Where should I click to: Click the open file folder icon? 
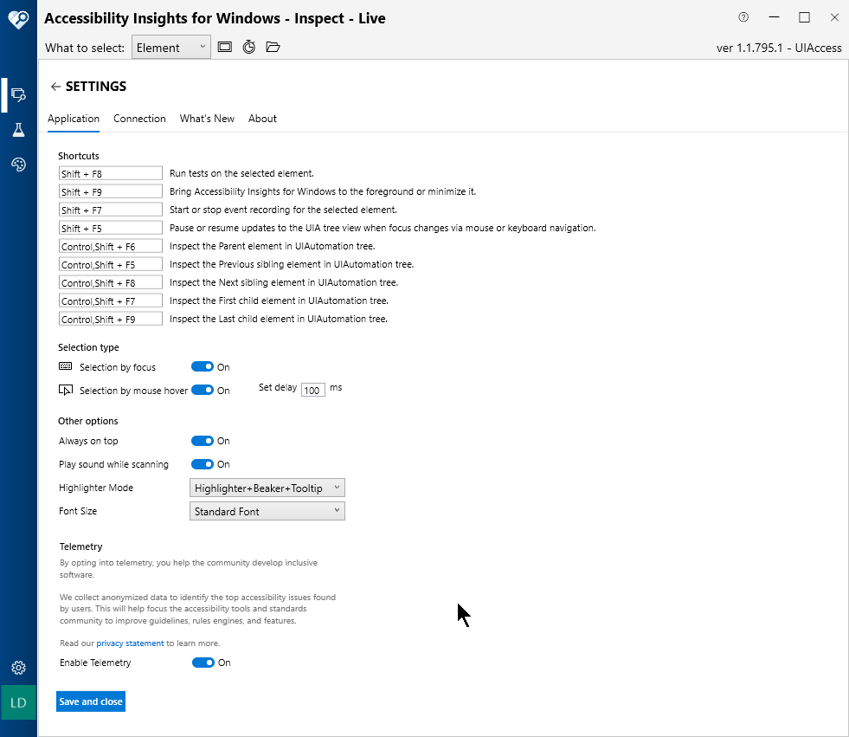273,47
